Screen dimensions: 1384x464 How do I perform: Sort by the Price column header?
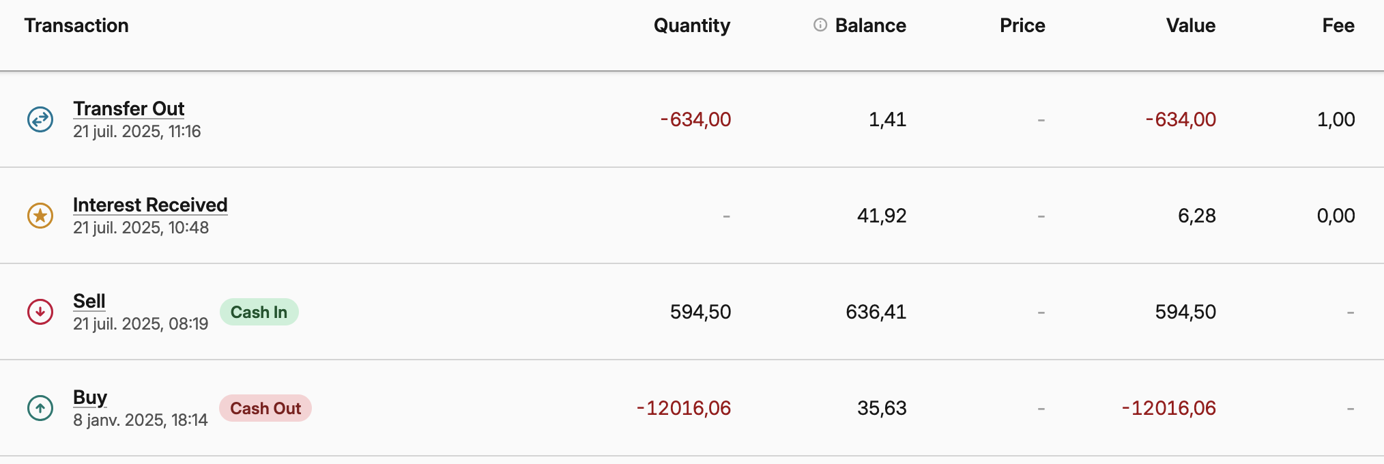[1022, 25]
